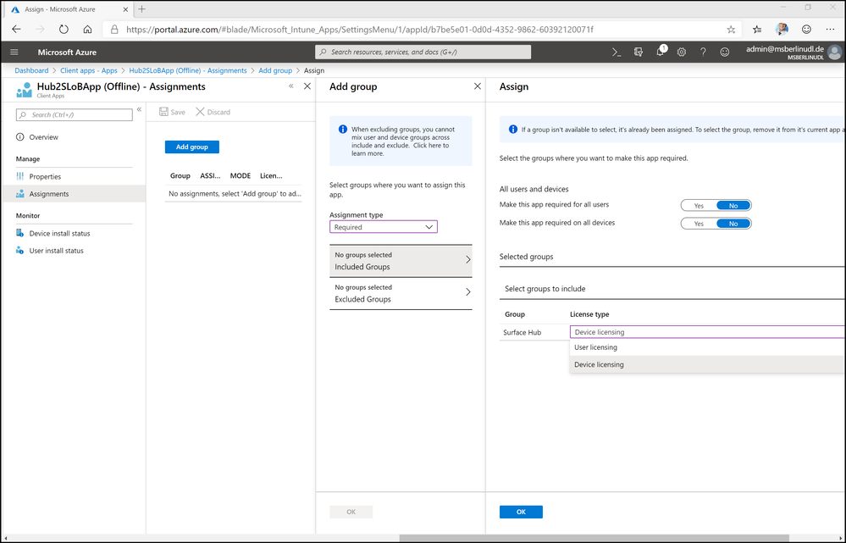The image size is (846, 543).
Task: Toggle 'required on all devices' switch
Action: point(716,224)
